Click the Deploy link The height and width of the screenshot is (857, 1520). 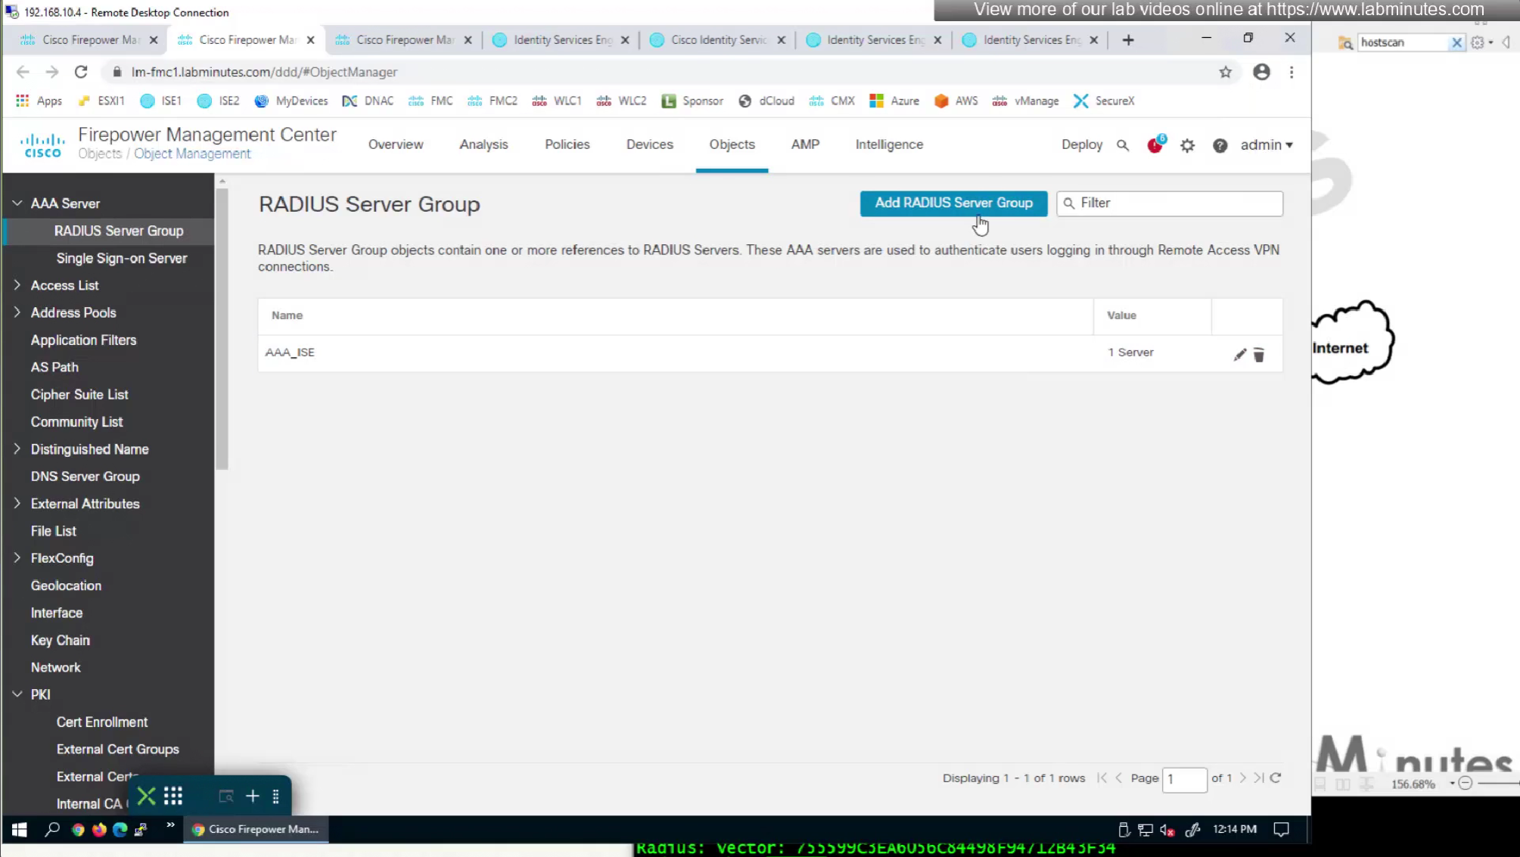[1081, 144]
